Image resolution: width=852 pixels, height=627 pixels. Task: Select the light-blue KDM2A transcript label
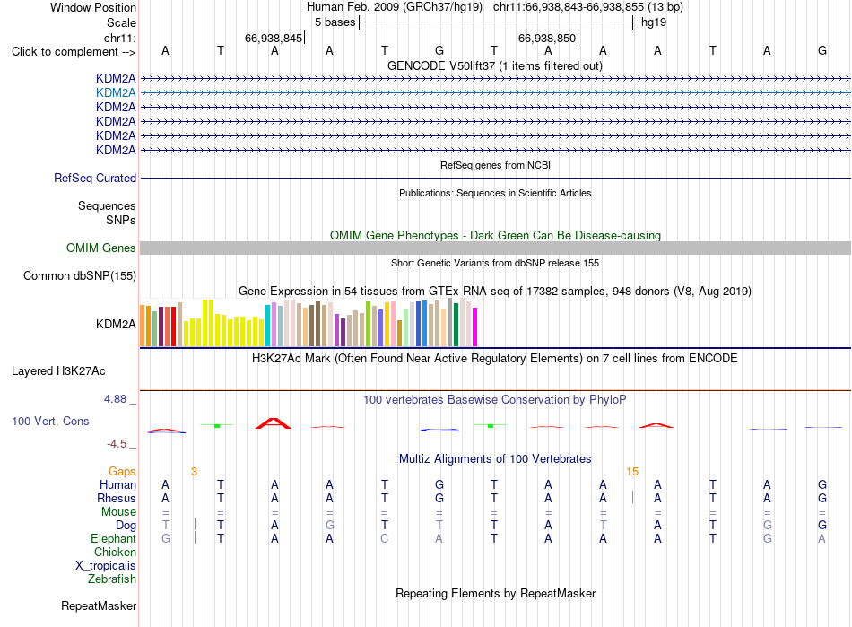116,93
